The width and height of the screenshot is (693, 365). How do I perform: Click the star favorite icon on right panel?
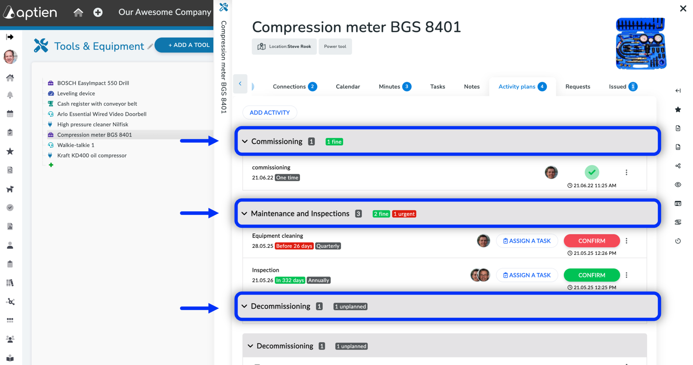point(678,109)
